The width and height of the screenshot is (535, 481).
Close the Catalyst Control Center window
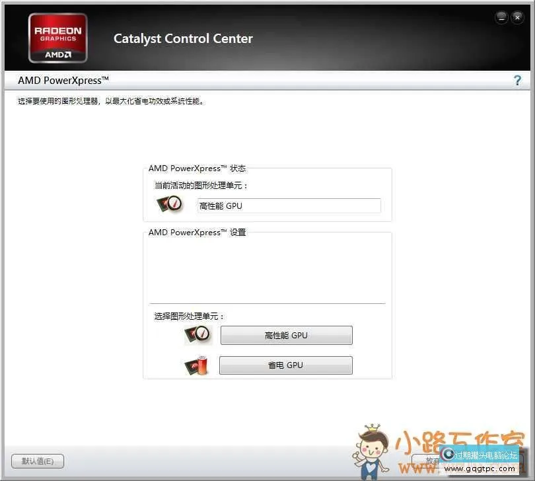click(x=518, y=18)
